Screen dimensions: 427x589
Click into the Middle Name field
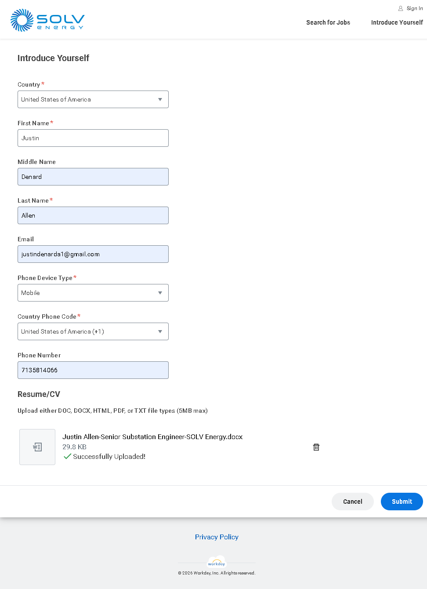pyautogui.click(x=93, y=177)
